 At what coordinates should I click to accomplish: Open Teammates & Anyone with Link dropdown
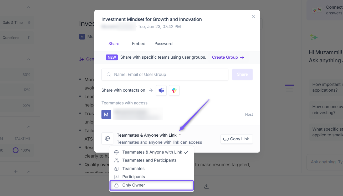149,135
